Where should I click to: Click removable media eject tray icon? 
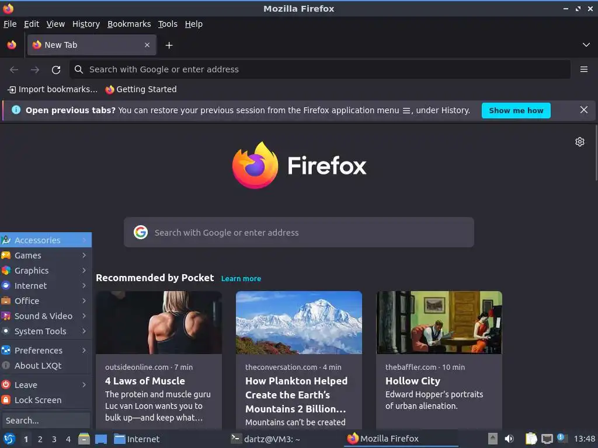(493, 439)
